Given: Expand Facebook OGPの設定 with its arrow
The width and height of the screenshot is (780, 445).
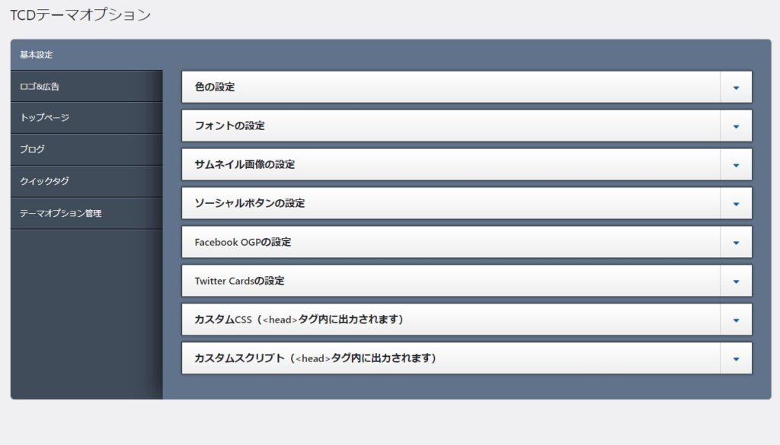Looking at the screenshot, I should click(736, 243).
